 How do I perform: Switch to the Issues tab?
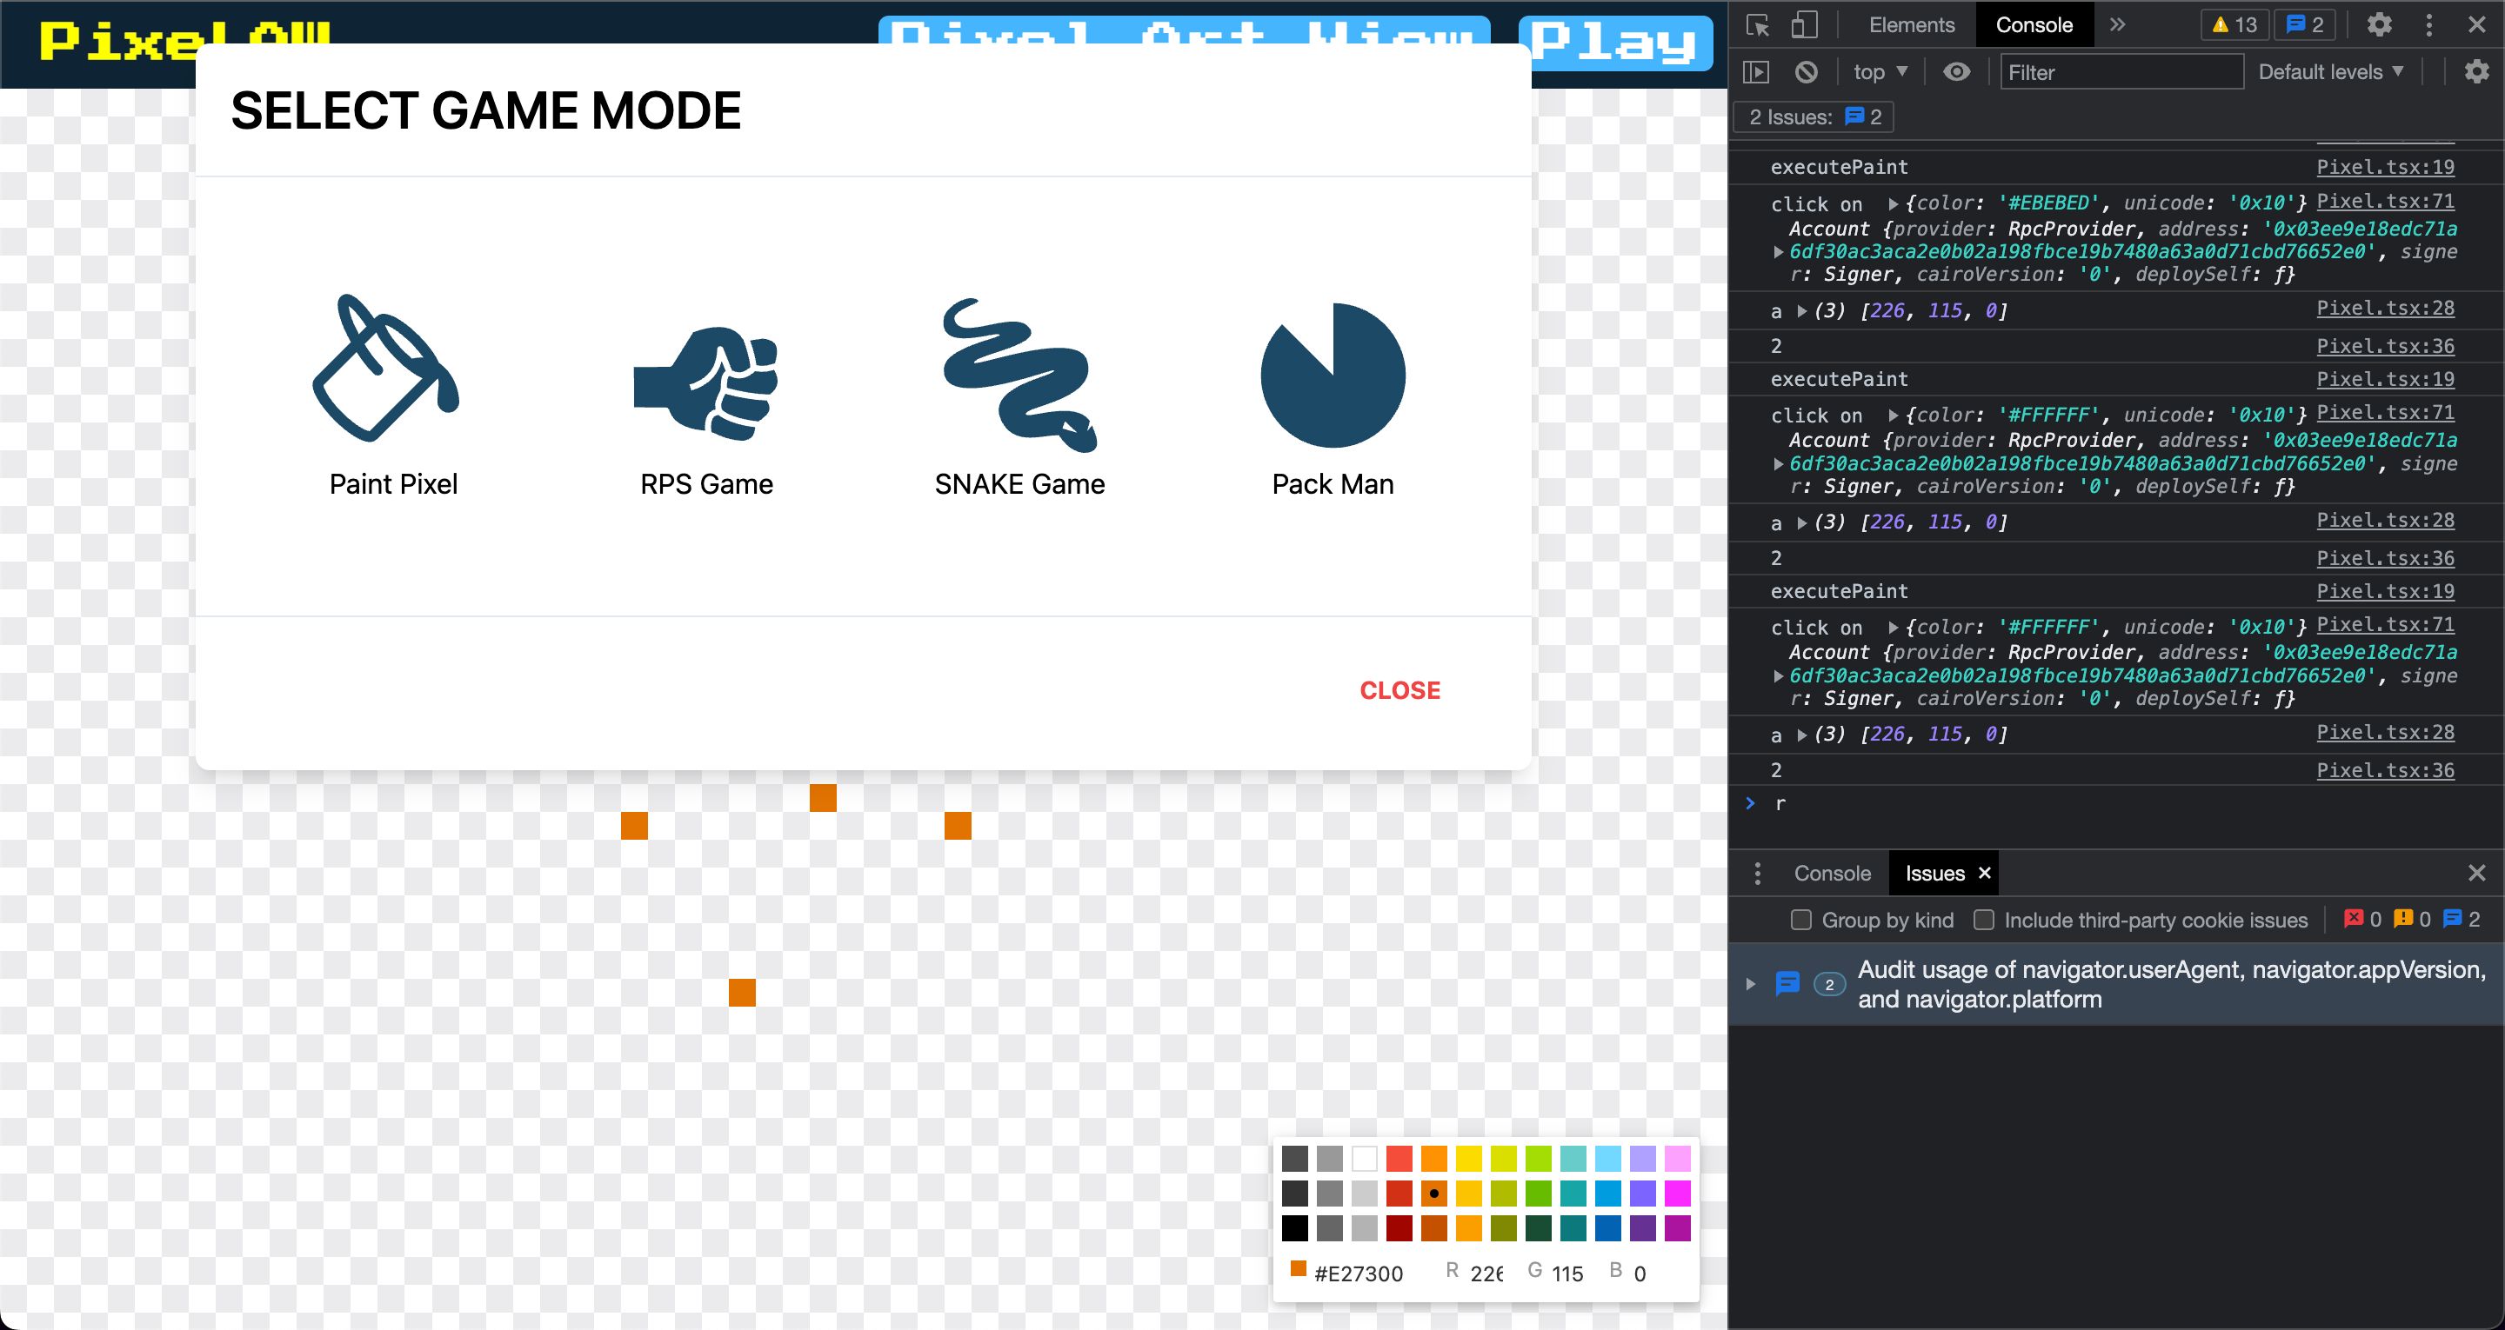pos(1934,873)
